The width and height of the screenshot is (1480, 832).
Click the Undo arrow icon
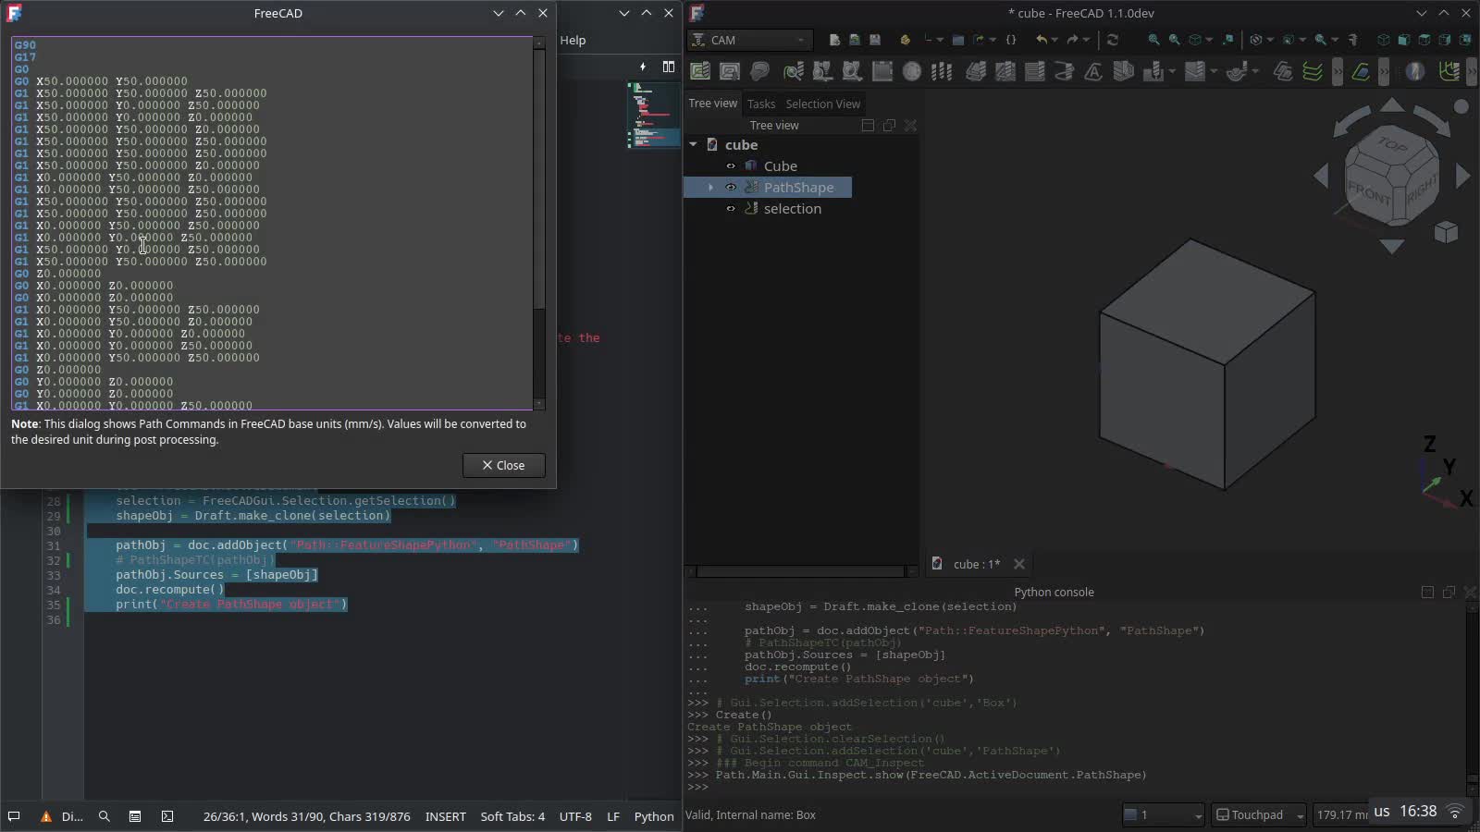point(1042,40)
